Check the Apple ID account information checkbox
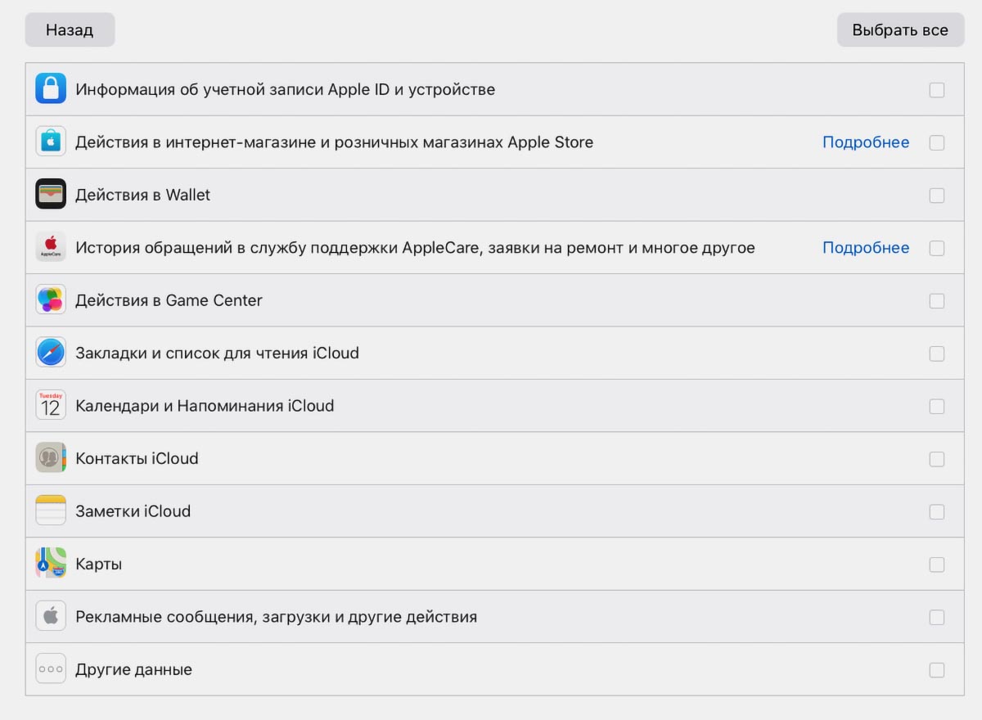The image size is (982, 720). click(937, 90)
